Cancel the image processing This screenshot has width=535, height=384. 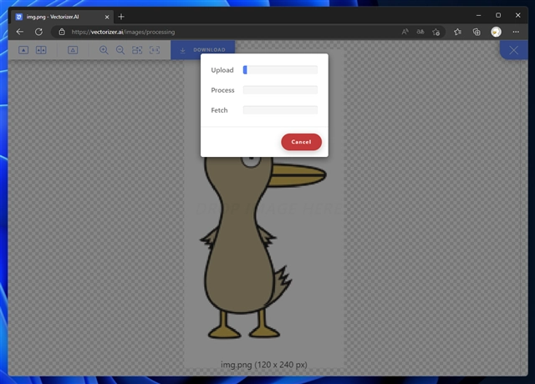[x=301, y=142]
